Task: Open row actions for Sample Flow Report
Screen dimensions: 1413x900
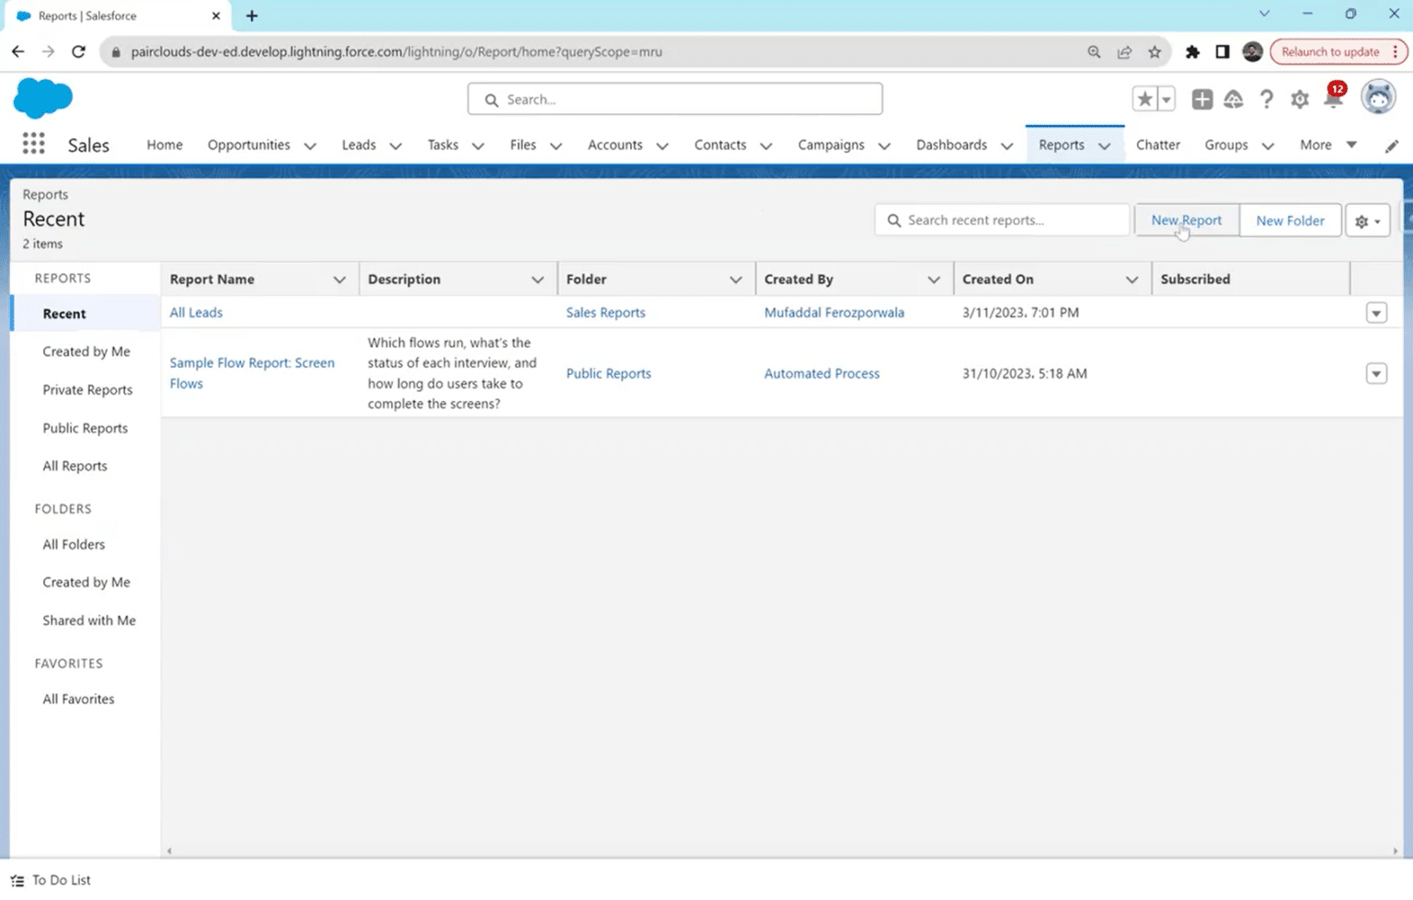Action: point(1376,373)
